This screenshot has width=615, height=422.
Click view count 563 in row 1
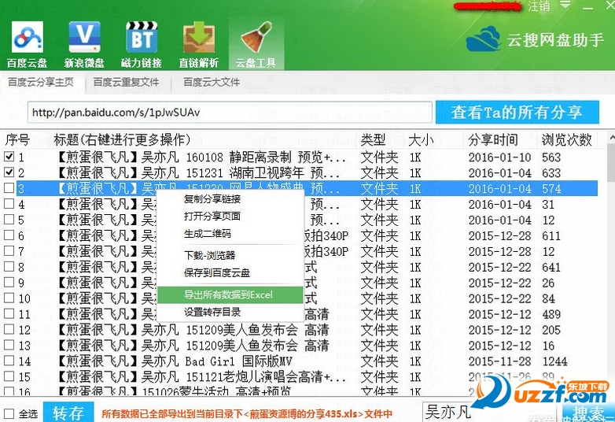click(x=551, y=157)
